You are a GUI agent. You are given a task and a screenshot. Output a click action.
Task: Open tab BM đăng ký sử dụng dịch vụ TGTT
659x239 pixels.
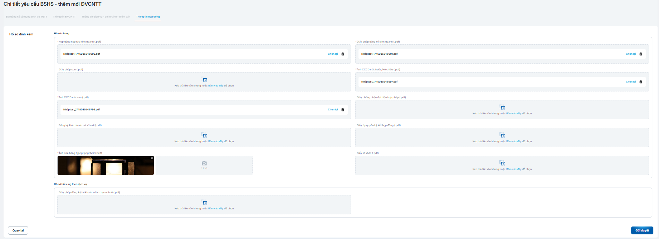(x=26, y=17)
